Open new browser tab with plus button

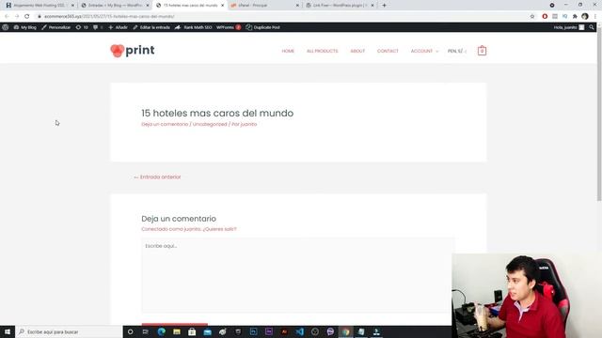point(384,6)
